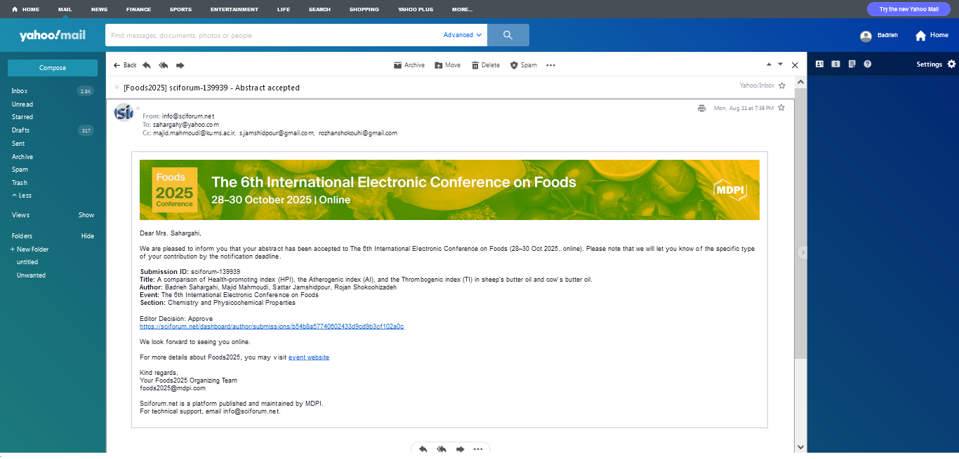This screenshot has height=459, width=959.
Task: Click the reply arrow in the top toolbar
Action: click(x=147, y=65)
